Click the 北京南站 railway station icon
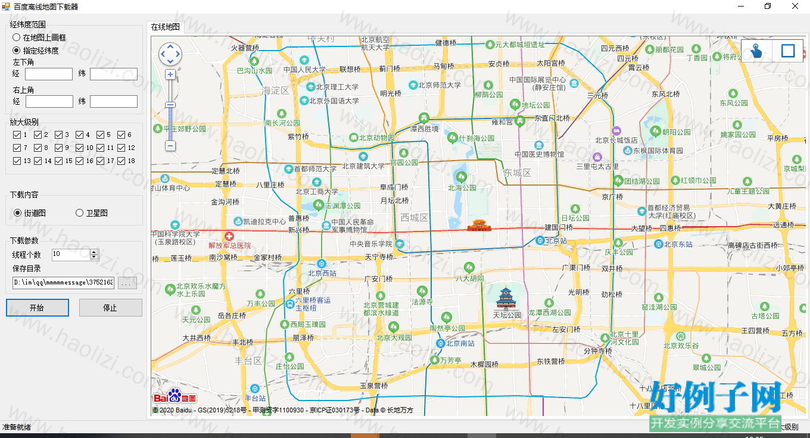The width and height of the screenshot is (810, 438). pyautogui.click(x=441, y=343)
